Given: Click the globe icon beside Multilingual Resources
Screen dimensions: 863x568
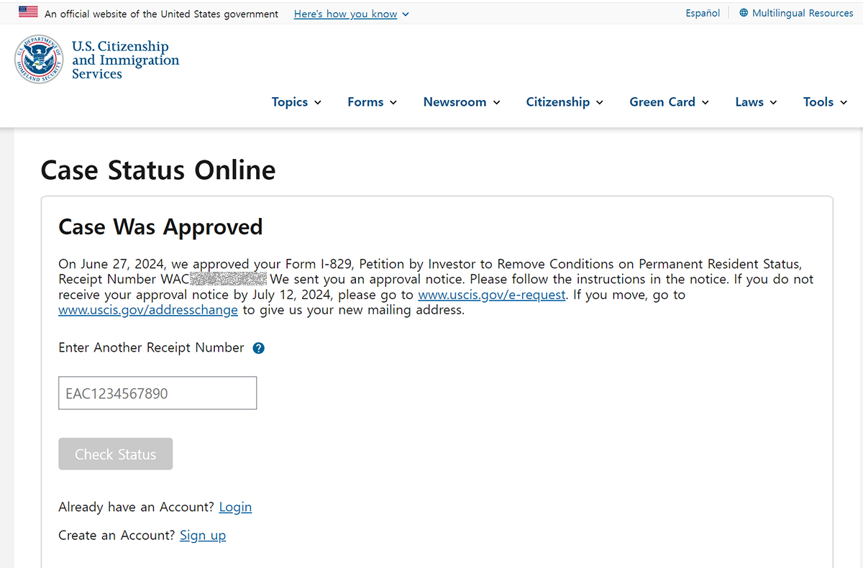Looking at the screenshot, I should (744, 13).
